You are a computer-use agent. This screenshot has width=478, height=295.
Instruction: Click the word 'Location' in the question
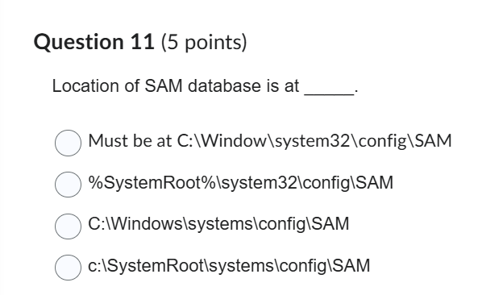85,85
